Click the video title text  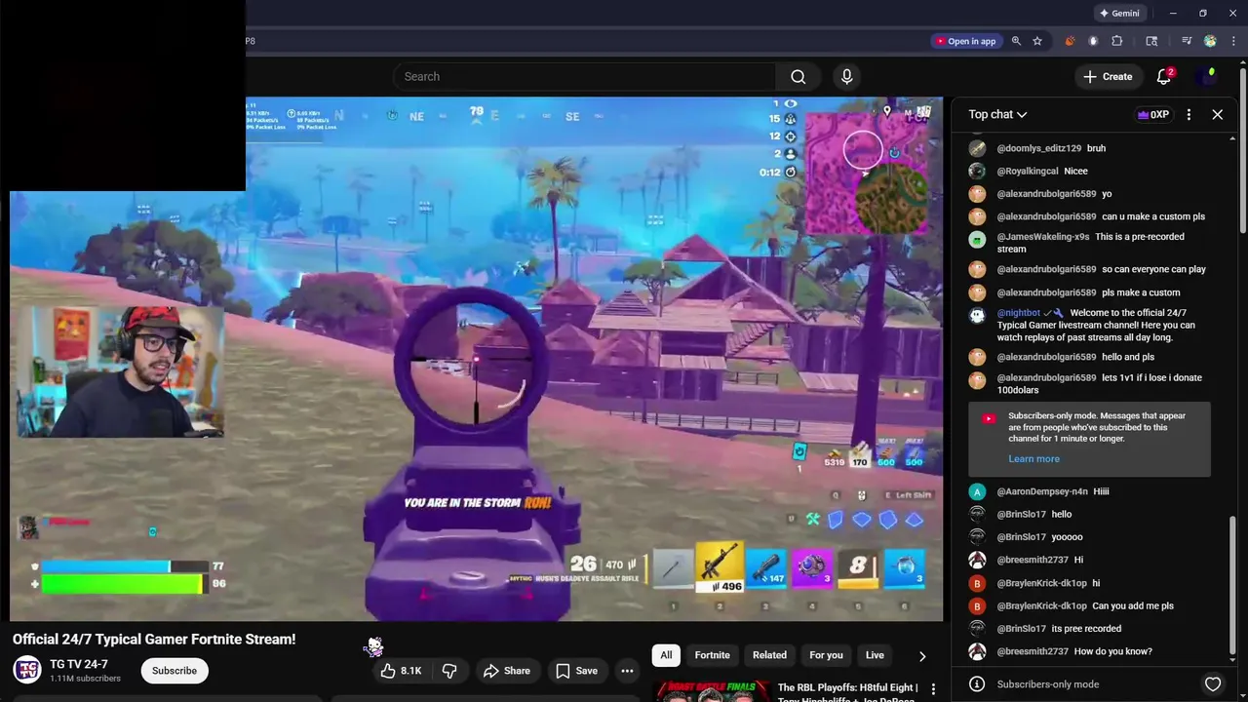click(154, 640)
